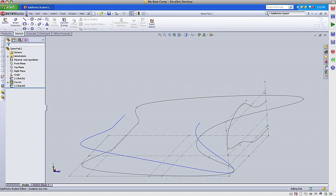Open the PropertyManager tab icon
This screenshot has height=196, width=336.
[14, 40]
